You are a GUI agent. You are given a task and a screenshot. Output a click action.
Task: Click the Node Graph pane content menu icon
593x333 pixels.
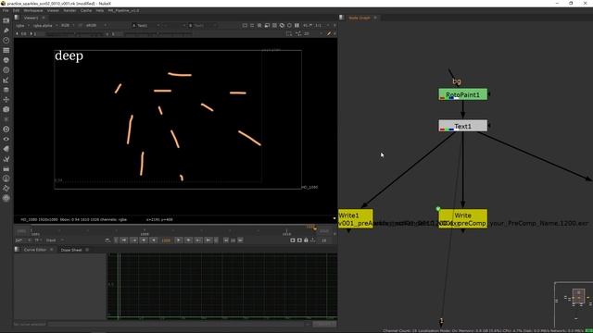pos(342,18)
